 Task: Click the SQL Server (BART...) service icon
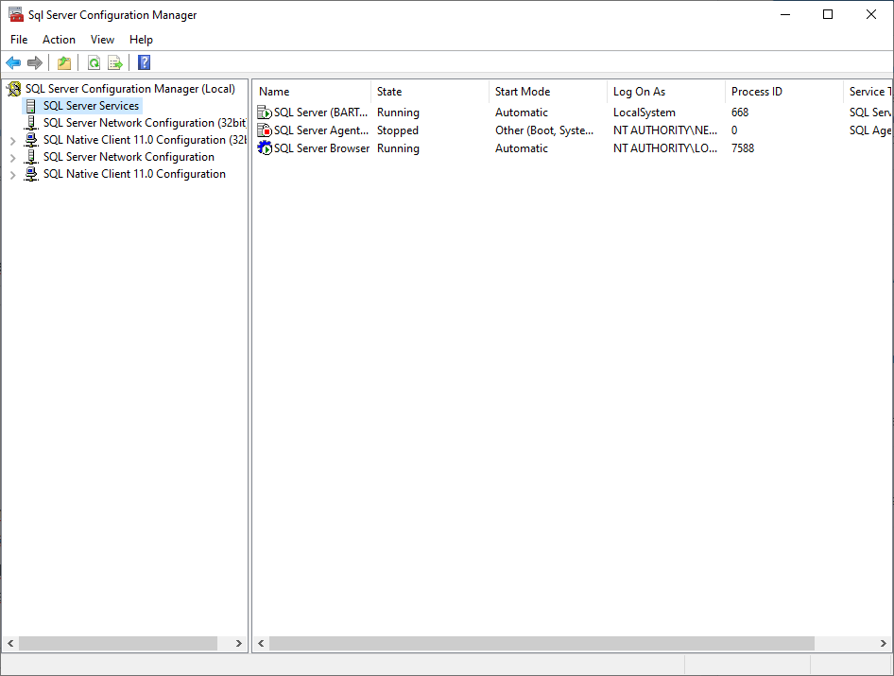pyautogui.click(x=265, y=113)
